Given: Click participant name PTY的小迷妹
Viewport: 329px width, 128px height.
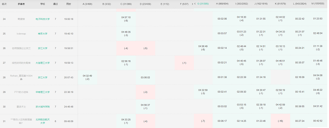Looking at the screenshot, I should pyautogui.click(x=21, y=92).
